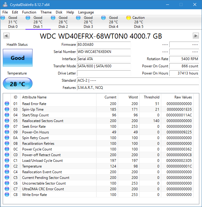This screenshot has width=202, height=207.
Task: Click status orb for Uncorrectable Sector Count
Action: coord(7,183)
